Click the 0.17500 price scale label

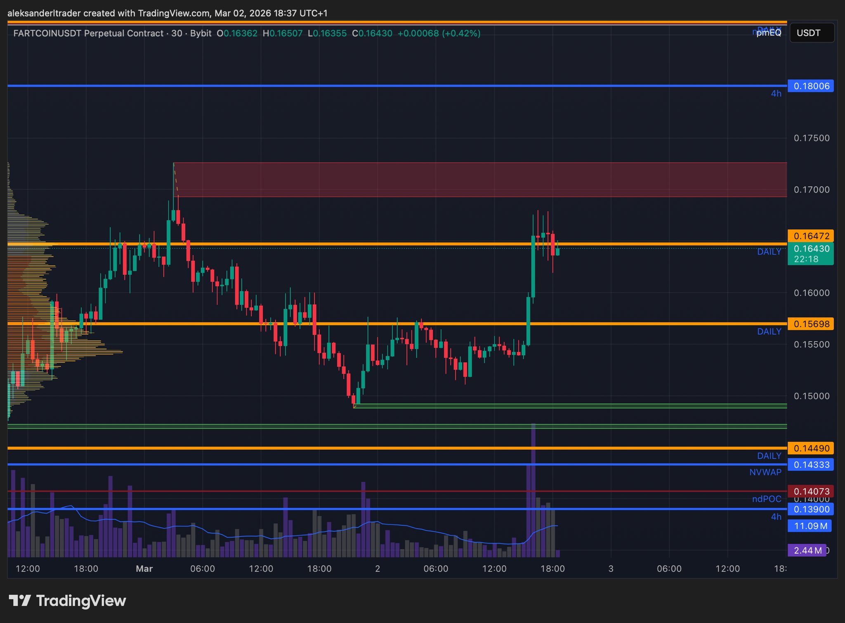[811, 138]
